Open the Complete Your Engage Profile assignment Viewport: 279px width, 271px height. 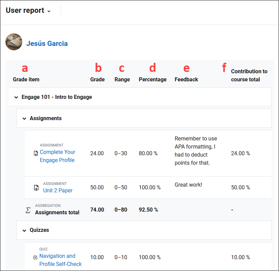pos(57,156)
